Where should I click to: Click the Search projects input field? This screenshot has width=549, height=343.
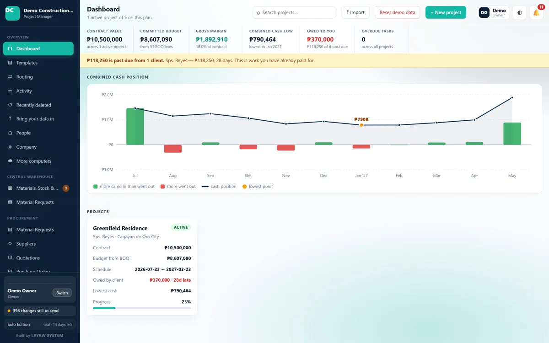point(294,13)
